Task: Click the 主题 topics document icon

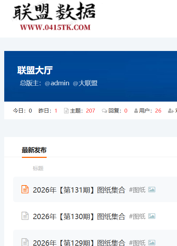Action: click(x=66, y=110)
